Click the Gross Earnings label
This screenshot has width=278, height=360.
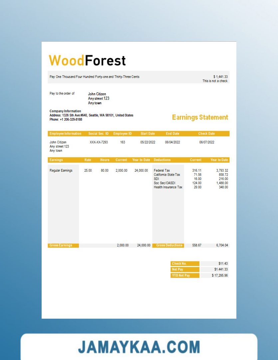coord(61,245)
